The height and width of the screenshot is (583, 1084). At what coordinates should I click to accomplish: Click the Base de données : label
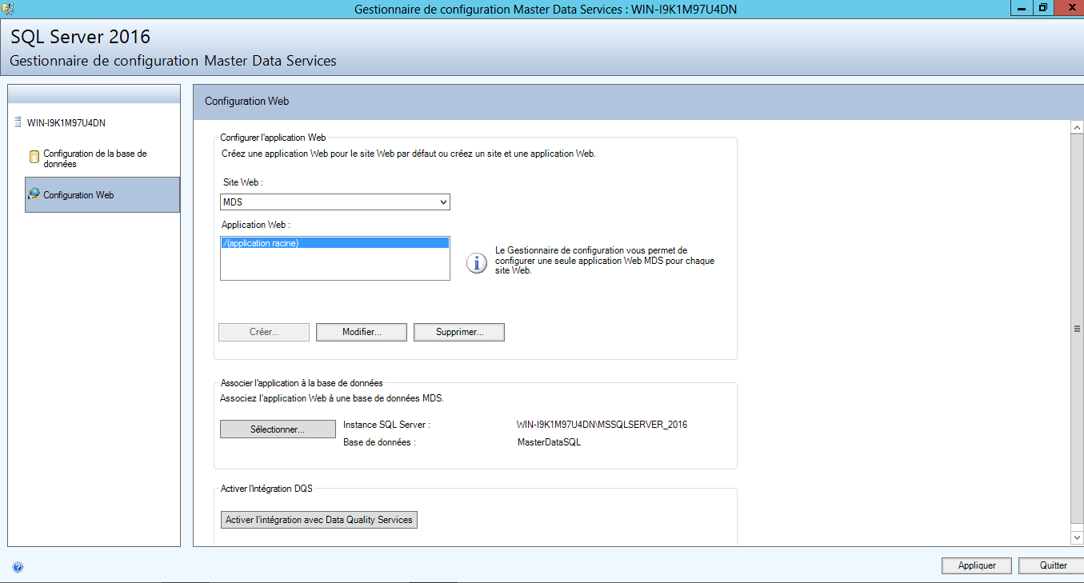[379, 442]
